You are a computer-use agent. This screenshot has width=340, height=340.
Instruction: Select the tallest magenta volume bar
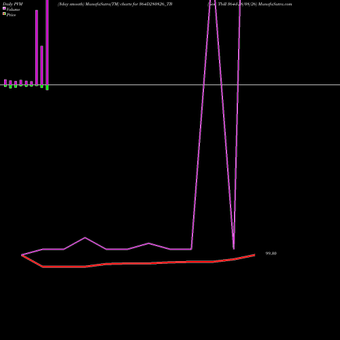point(47,42)
